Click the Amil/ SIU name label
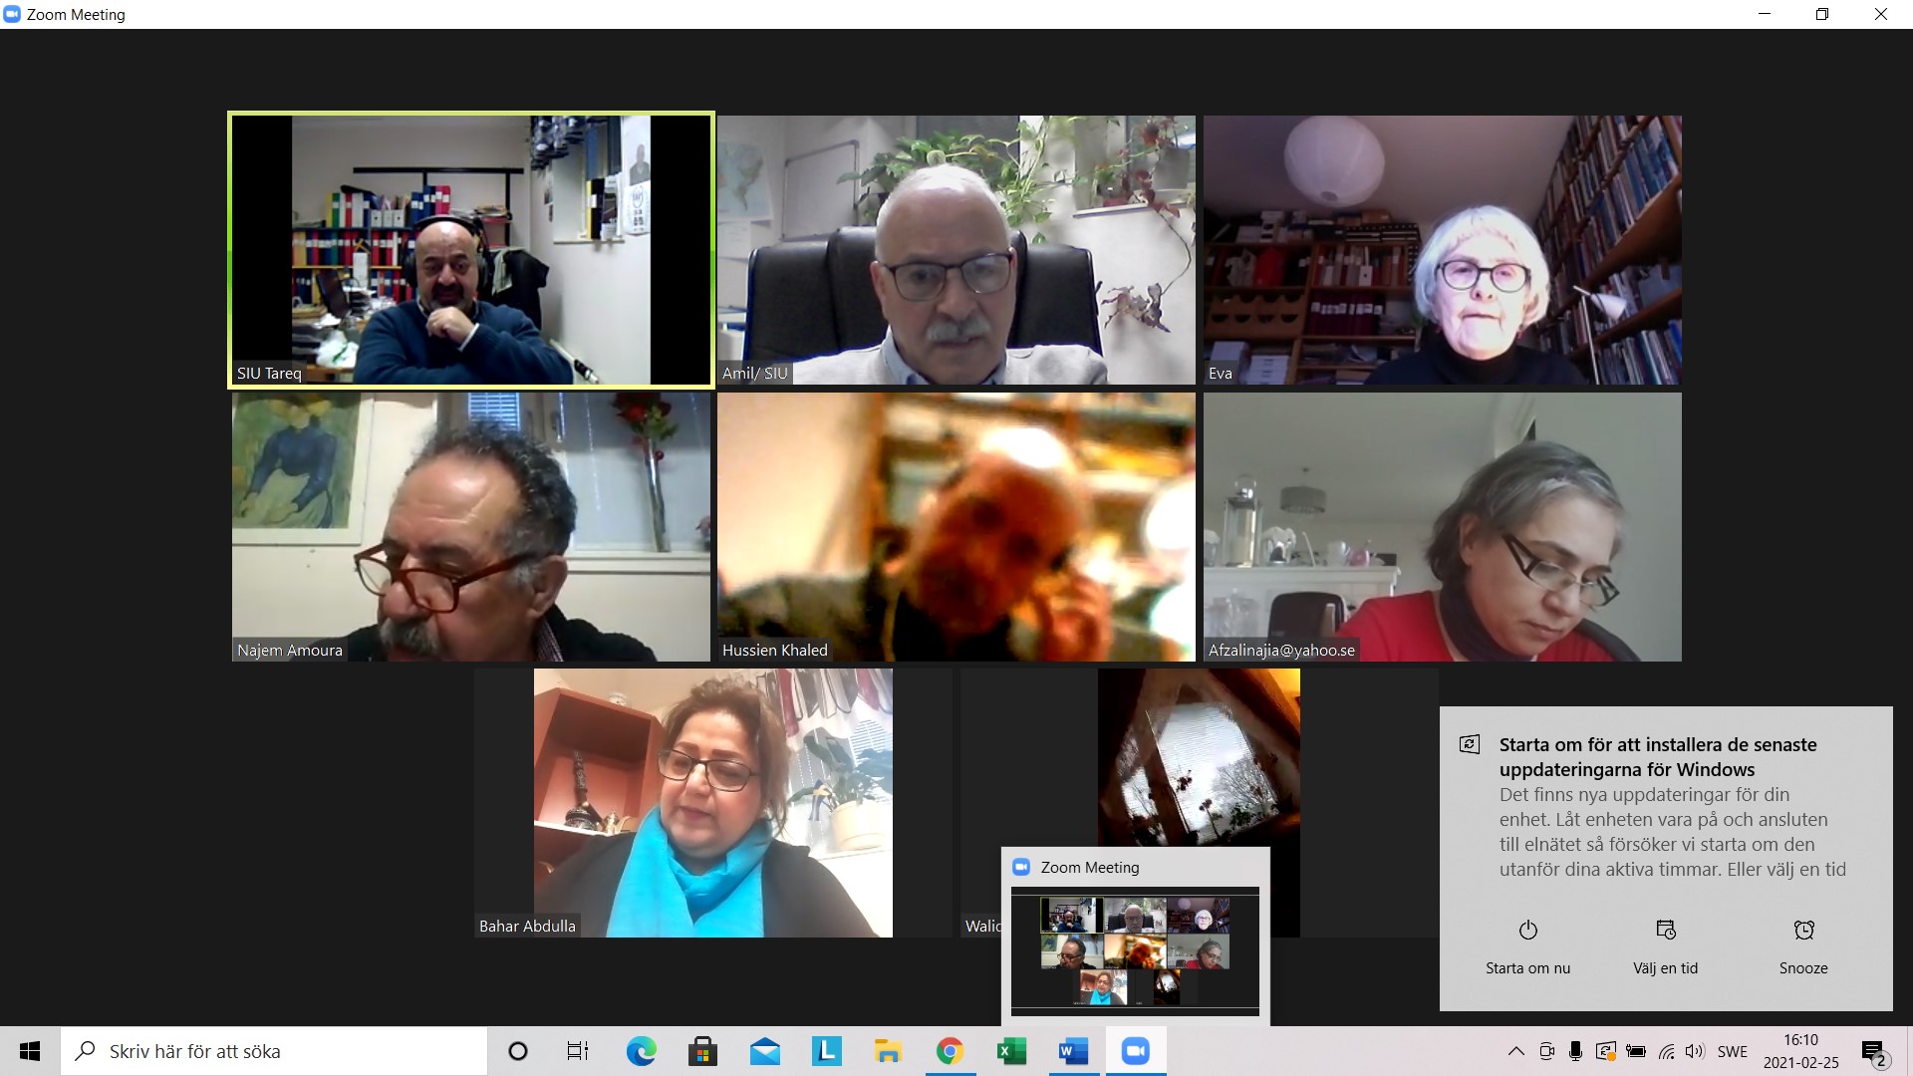The height and width of the screenshot is (1076, 1913). (755, 374)
